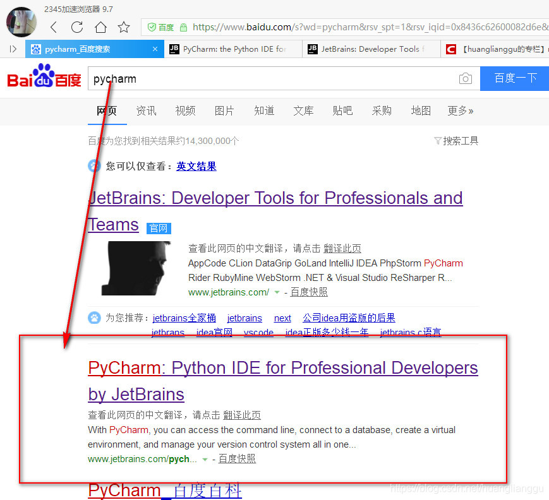Image resolution: width=549 pixels, height=500 pixels.
Task: Close the pycharm_百度搜索 tab
Action: coord(155,49)
